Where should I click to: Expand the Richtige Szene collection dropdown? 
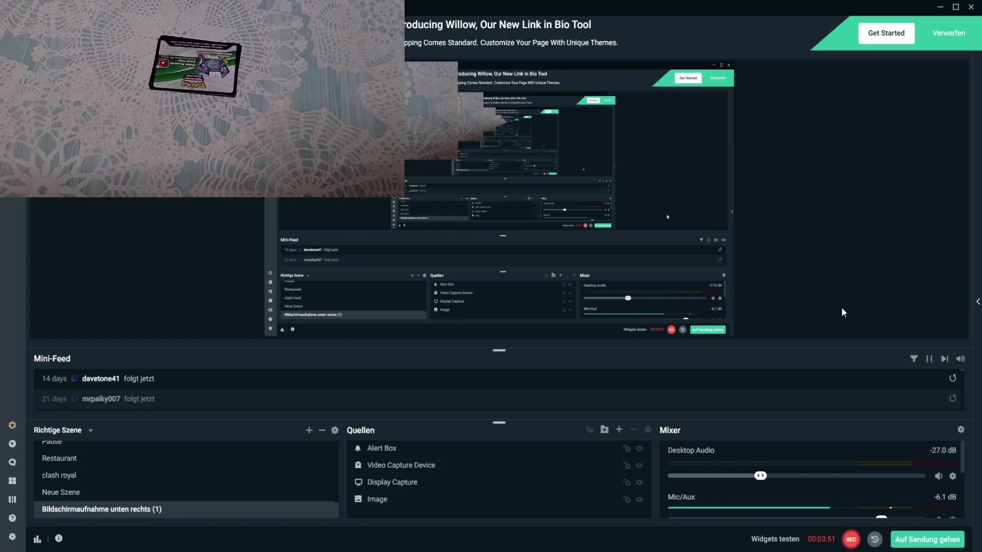point(91,430)
